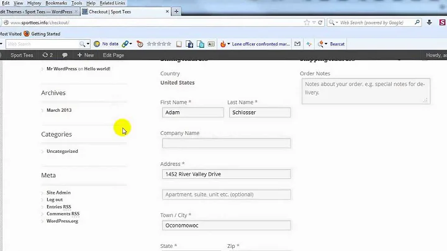
Task: Open the Help menu
Action: pos(91,3)
